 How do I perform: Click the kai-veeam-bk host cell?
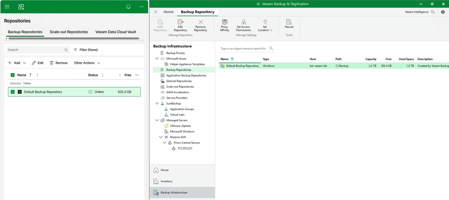coord(318,66)
